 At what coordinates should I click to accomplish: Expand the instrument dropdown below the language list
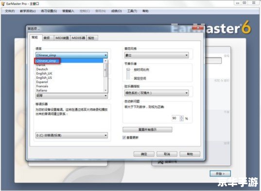(x=71, y=96)
